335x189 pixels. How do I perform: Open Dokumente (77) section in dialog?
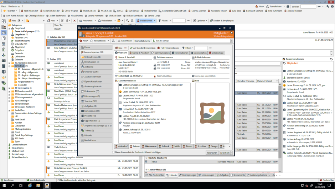(x=96, y=91)
